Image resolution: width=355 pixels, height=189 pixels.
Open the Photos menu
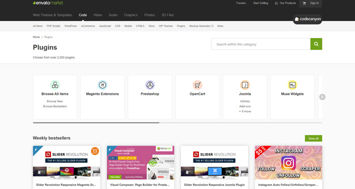pyautogui.click(x=149, y=15)
